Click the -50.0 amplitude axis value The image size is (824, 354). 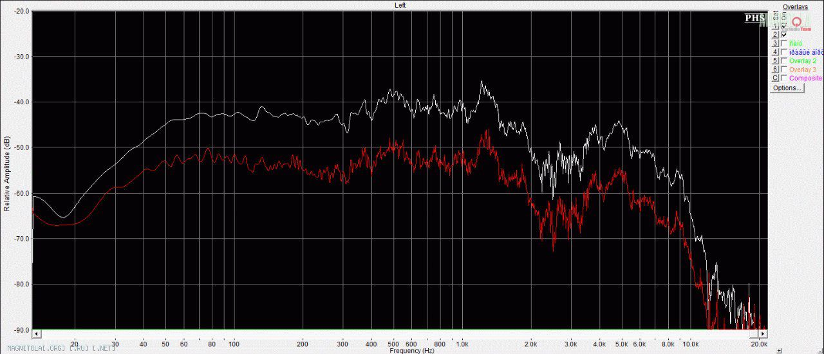(x=21, y=147)
